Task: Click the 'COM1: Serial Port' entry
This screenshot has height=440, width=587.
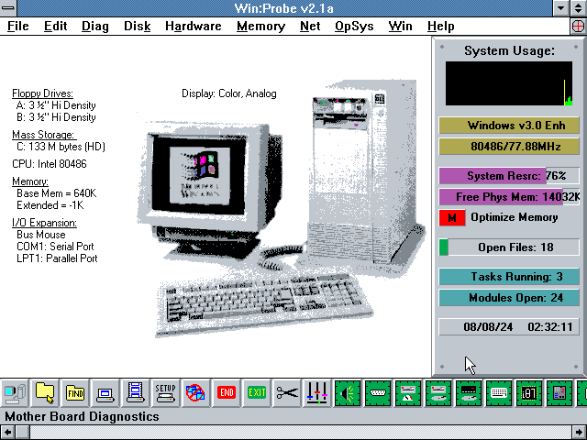Action: [55, 247]
